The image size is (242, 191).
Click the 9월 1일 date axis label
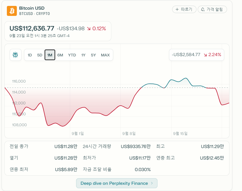(x=78, y=133)
